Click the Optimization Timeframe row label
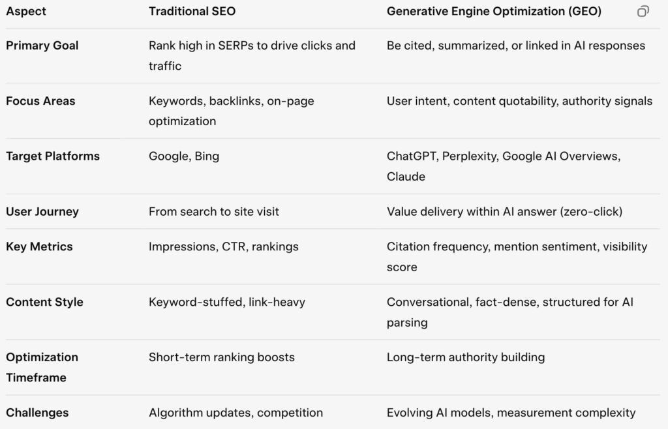Viewport: 668px width, 429px height. click(42, 367)
